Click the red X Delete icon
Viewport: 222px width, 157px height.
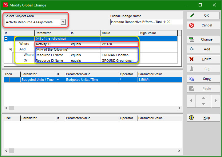point(192,59)
